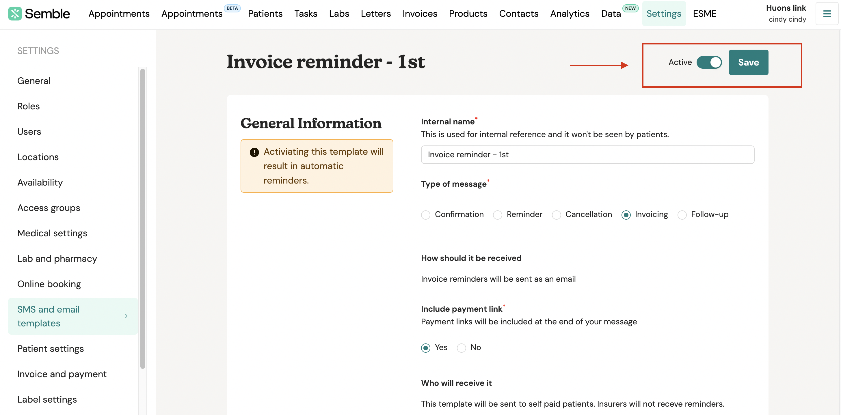
Task: Go to Analytics
Action: [x=570, y=14]
